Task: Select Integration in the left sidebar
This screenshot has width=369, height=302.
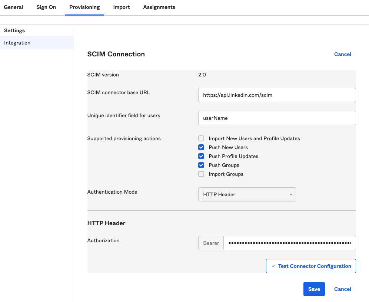Action: click(x=17, y=43)
